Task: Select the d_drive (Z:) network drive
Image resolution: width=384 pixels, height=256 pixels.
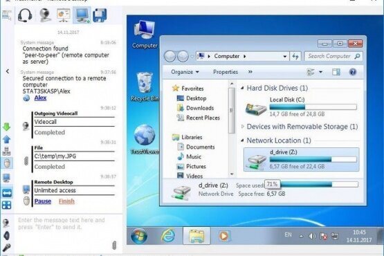Action: click(x=301, y=159)
